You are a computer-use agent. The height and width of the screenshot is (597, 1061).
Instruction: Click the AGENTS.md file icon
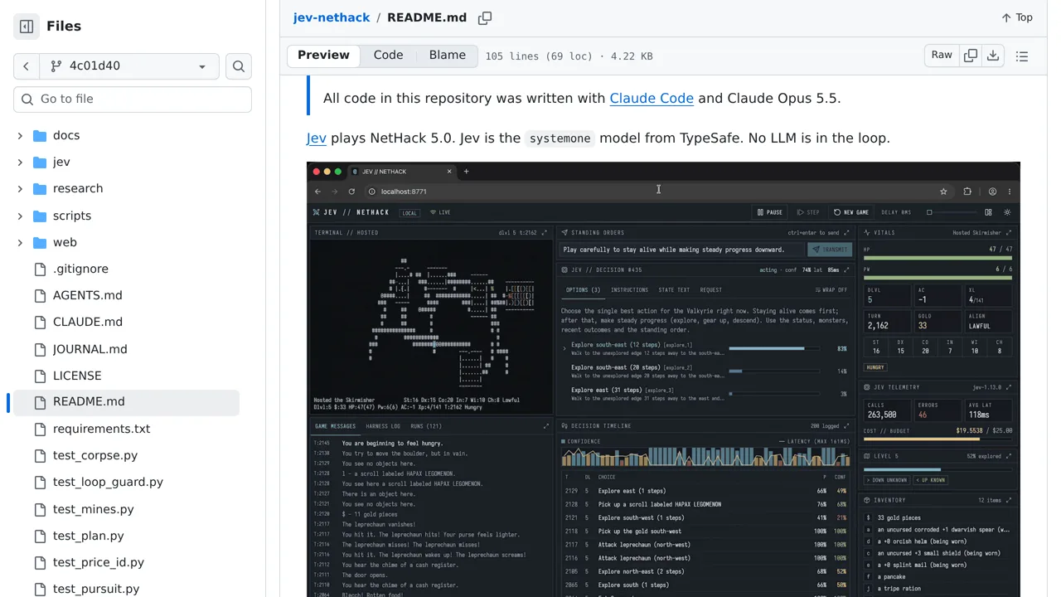click(x=40, y=295)
